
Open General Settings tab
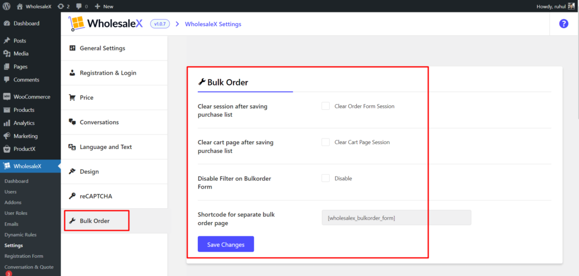coord(114,48)
